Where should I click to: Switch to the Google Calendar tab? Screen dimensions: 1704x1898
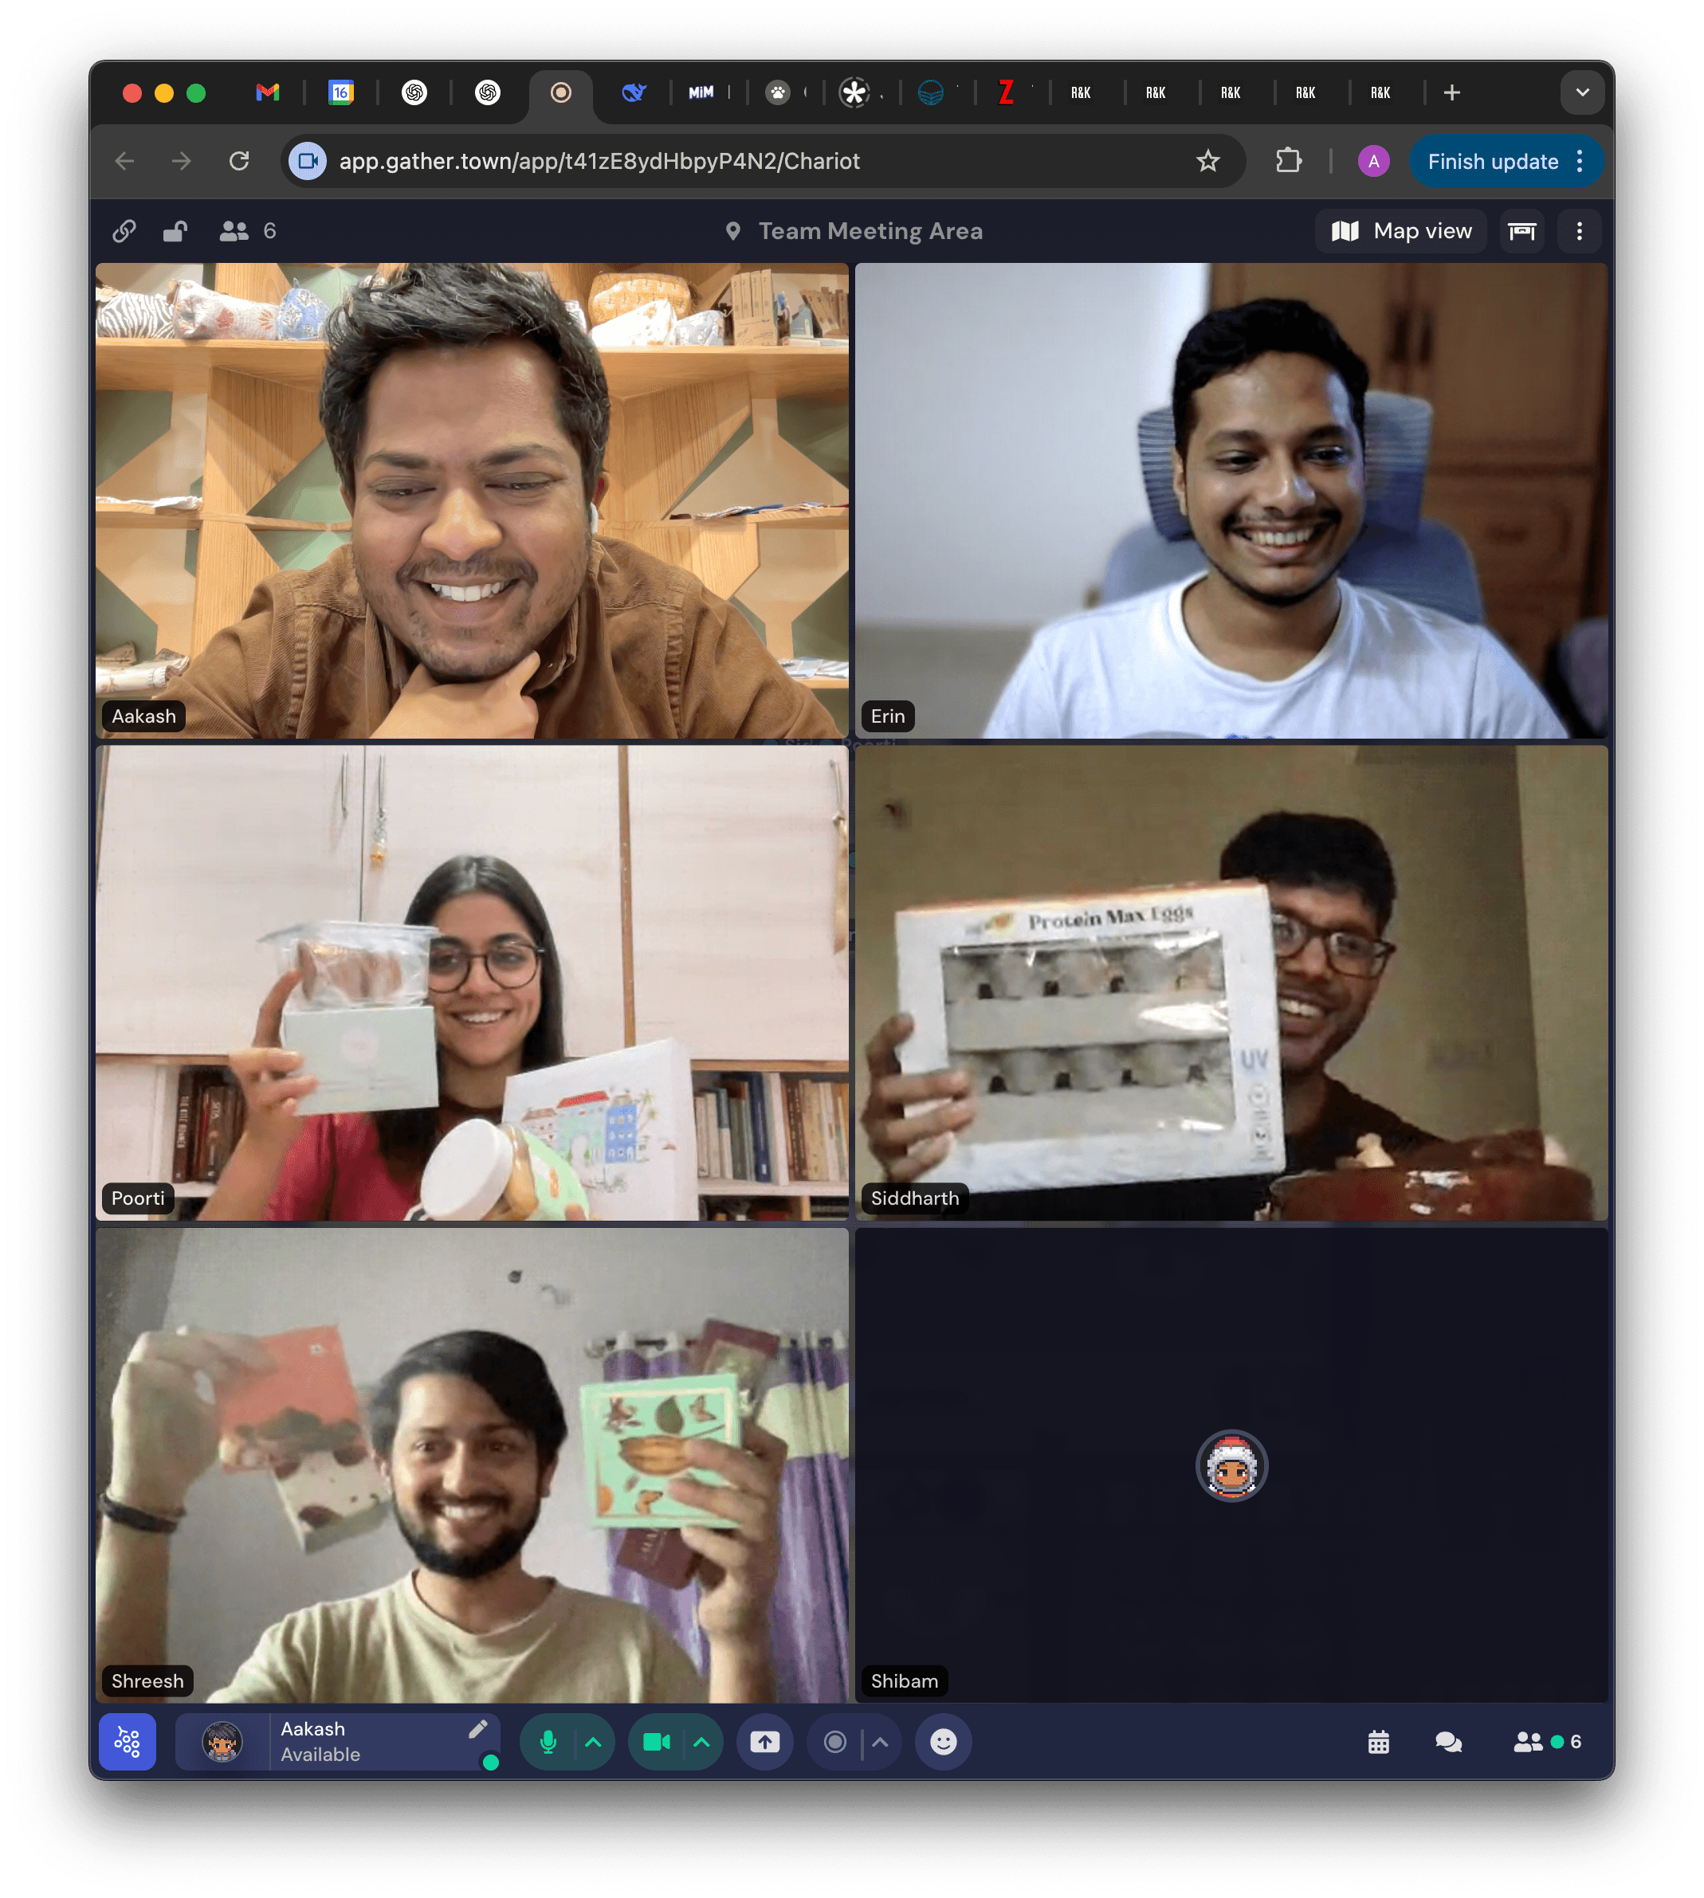tap(341, 92)
